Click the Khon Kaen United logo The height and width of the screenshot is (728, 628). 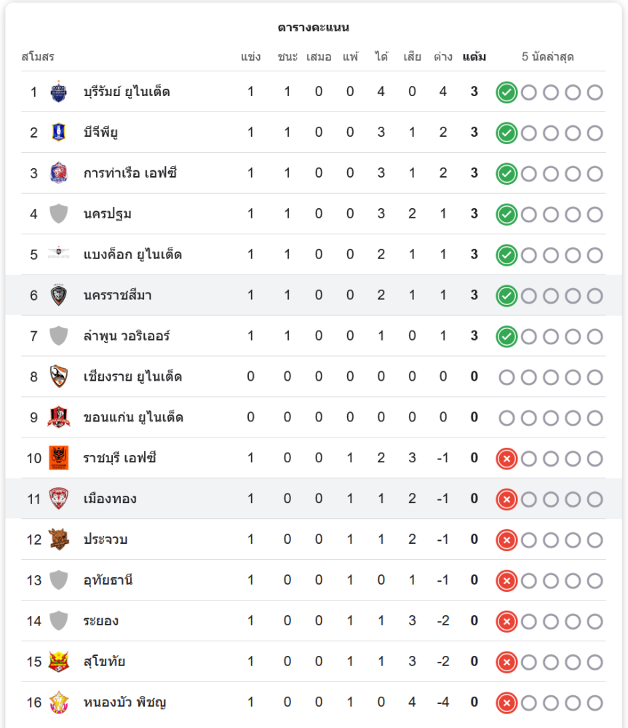point(58,417)
